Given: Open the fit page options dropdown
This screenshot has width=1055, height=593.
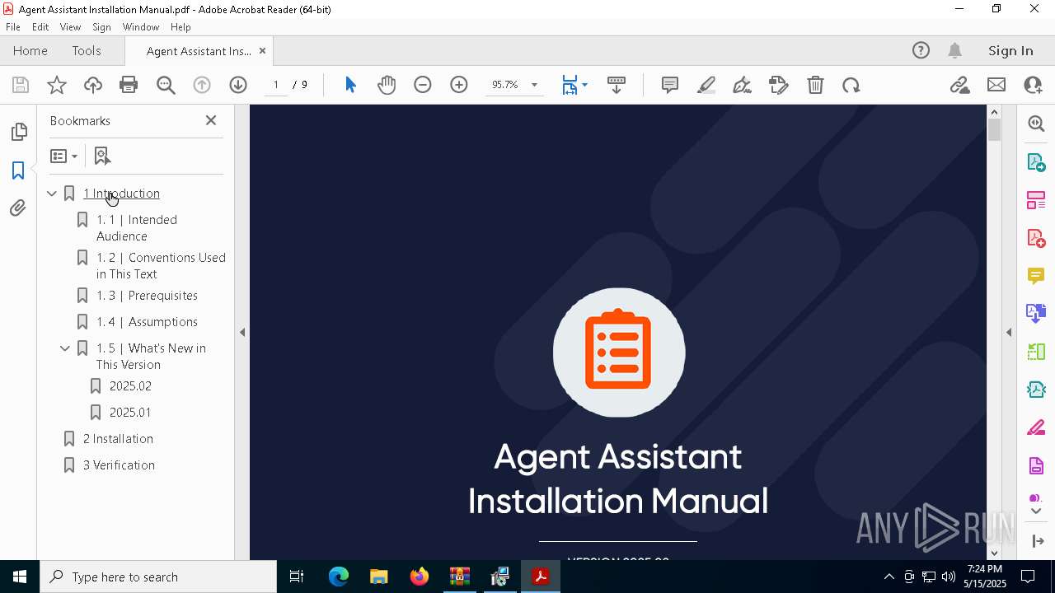Looking at the screenshot, I should pos(584,85).
